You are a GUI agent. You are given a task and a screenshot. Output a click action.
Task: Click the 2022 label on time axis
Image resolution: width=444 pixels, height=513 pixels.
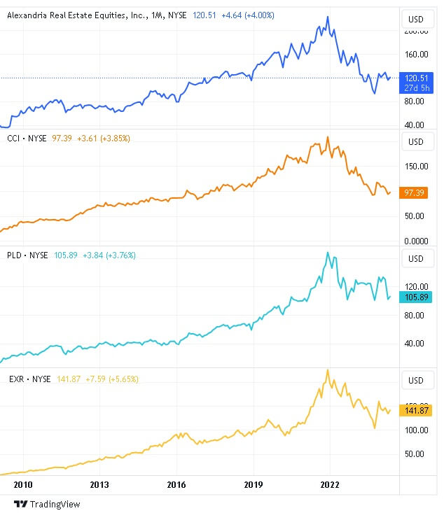330,484
